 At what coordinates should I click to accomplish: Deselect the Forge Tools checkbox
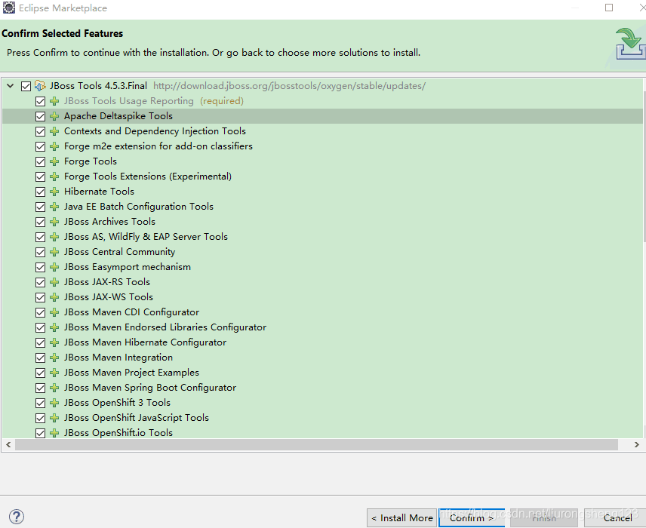coord(41,162)
